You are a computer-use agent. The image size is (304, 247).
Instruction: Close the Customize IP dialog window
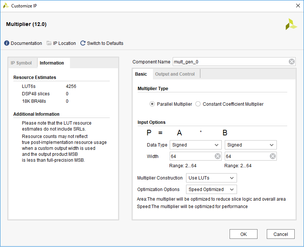pyautogui.click(x=298, y=6)
